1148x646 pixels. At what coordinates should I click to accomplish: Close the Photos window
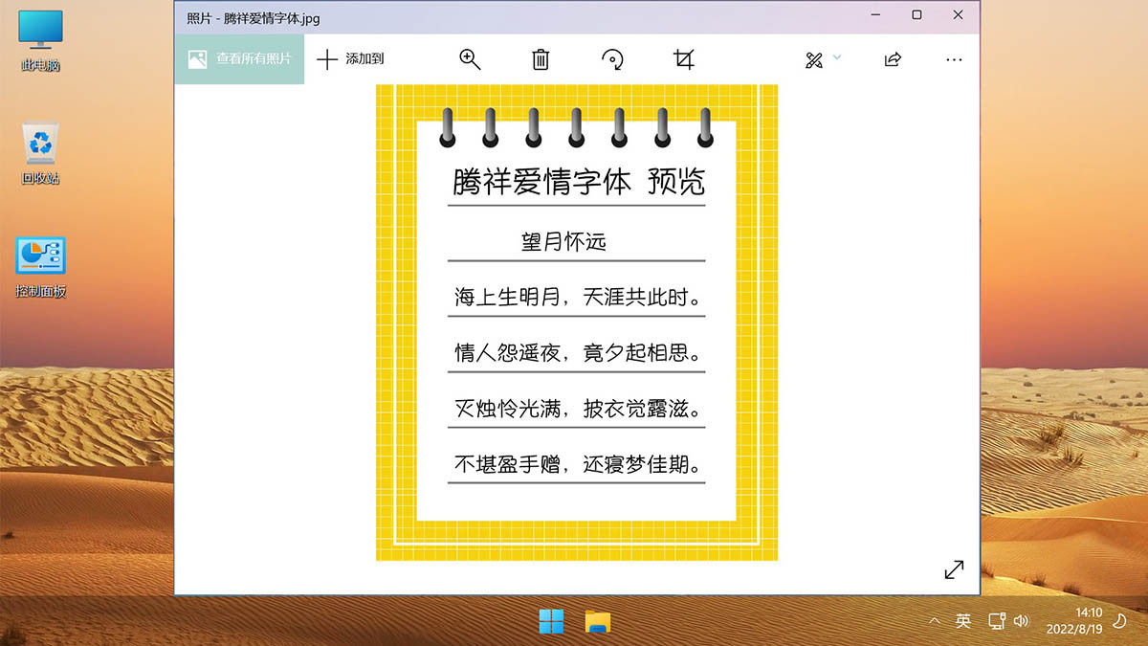tap(959, 15)
